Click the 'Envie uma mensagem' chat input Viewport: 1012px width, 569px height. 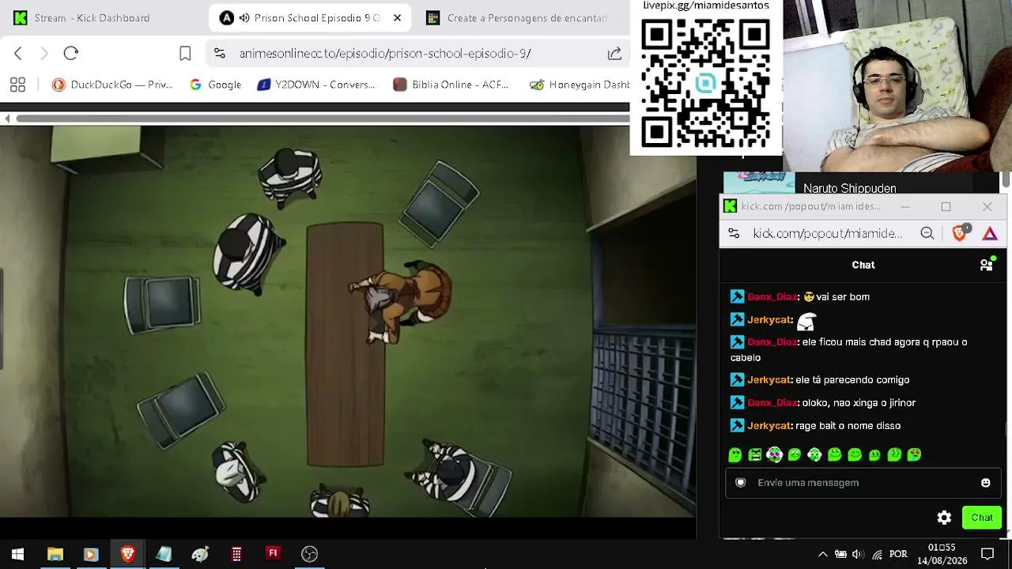(x=863, y=483)
